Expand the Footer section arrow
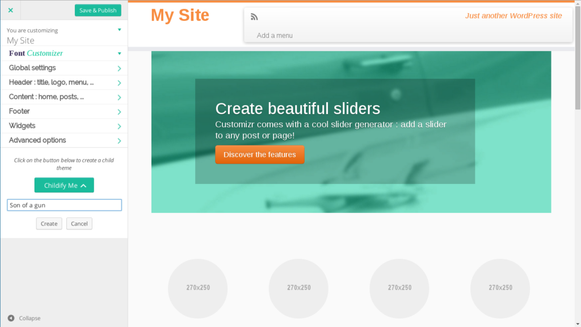Viewport: 581px width, 327px height. [x=119, y=112]
